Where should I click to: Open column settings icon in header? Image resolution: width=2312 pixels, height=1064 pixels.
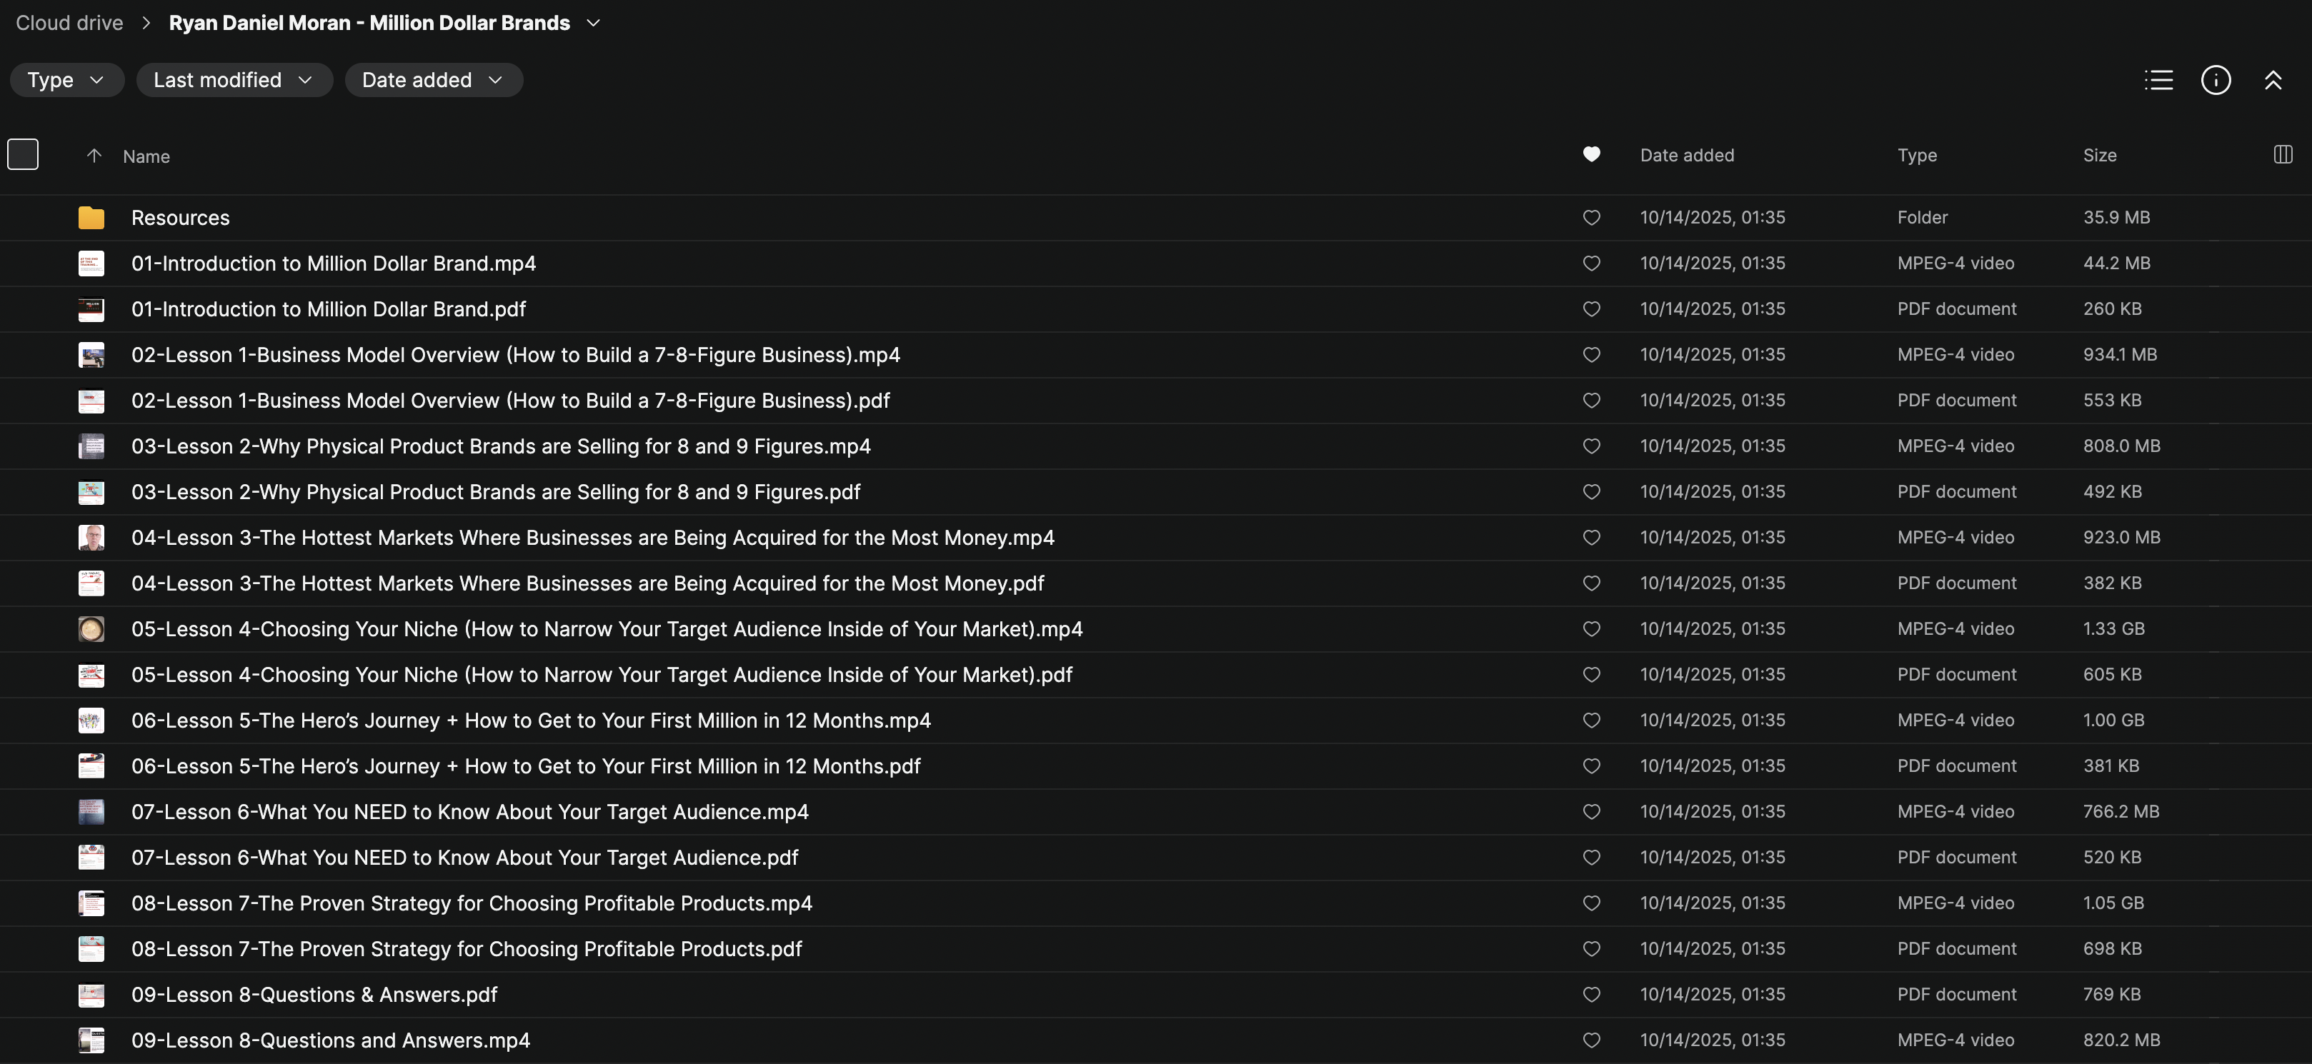pos(2283,154)
